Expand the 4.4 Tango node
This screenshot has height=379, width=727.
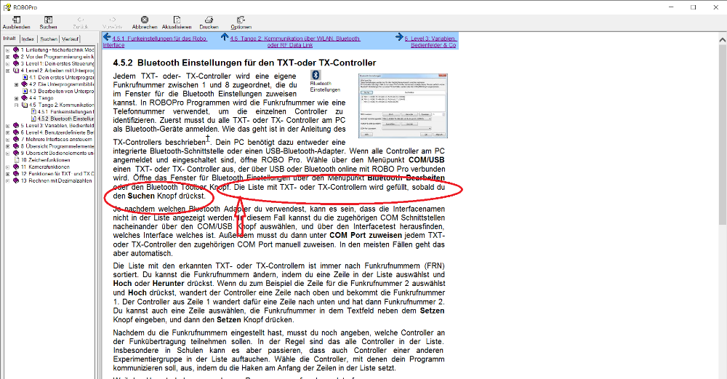(16, 98)
